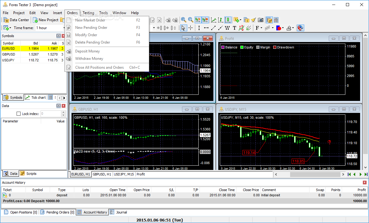Select the Tick chart tab

coord(36,98)
